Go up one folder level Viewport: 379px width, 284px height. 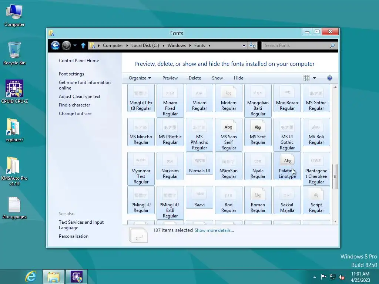click(83, 45)
